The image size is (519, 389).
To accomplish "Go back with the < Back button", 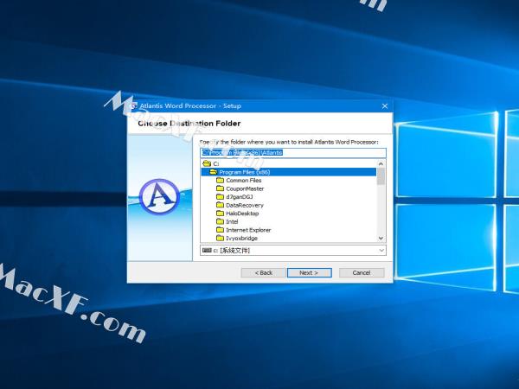I will pyautogui.click(x=264, y=272).
